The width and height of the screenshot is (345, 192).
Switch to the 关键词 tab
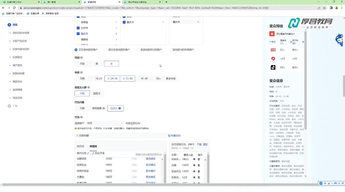pos(93,146)
